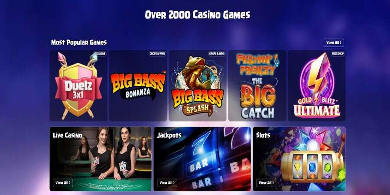Click the Exclusive badge on Duelz tile

tap(100, 53)
